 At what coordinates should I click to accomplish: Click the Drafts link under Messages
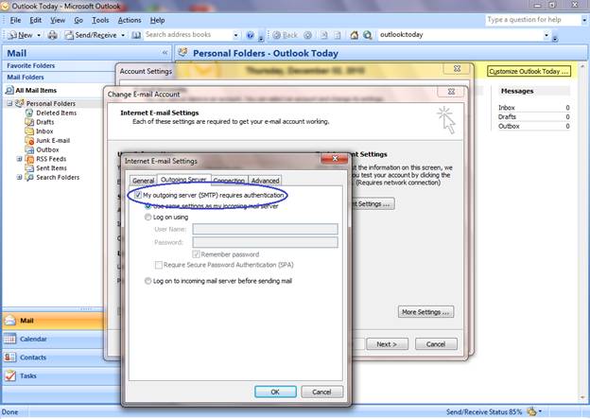(507, 116)
